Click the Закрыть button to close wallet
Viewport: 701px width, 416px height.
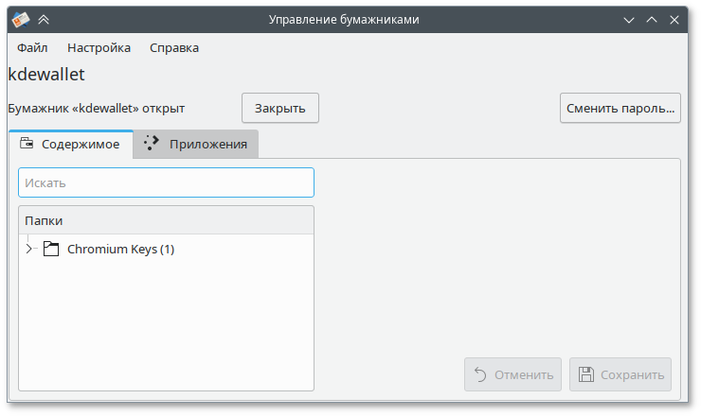pos(280,108)
